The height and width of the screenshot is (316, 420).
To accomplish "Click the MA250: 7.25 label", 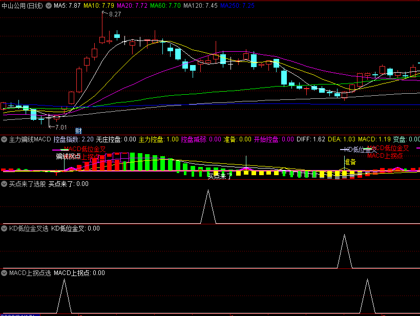I will tap(237, 6).
